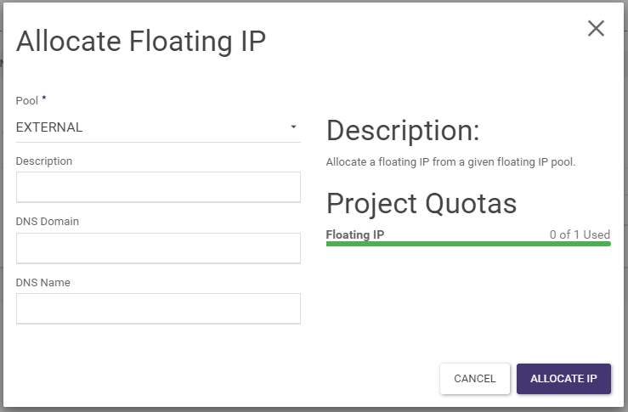This screenshot has height=412, width=628.
Task: Click the Pool field label
Action: point(27,101)
